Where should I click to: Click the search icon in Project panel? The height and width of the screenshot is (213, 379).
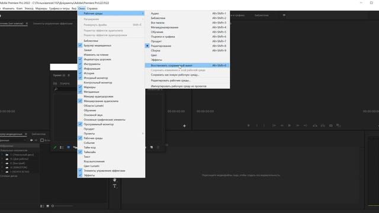click(56, 89)
